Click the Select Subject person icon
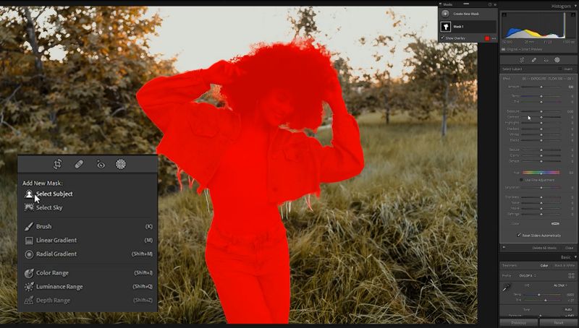 (x=29, y=194)
